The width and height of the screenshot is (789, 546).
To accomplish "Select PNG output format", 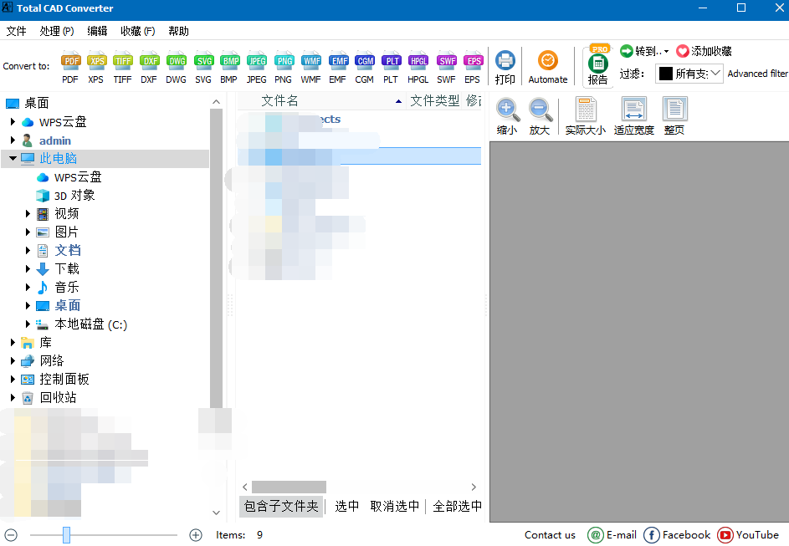I will 284,67.
